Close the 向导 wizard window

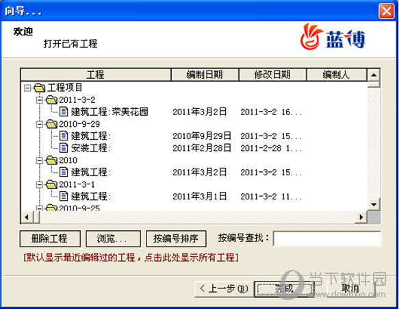click(x=387, y=11)
